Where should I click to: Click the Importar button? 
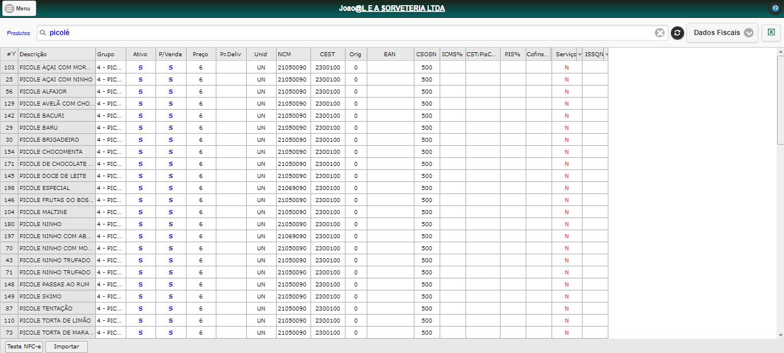pyautogui.click(x=66, y=347)
